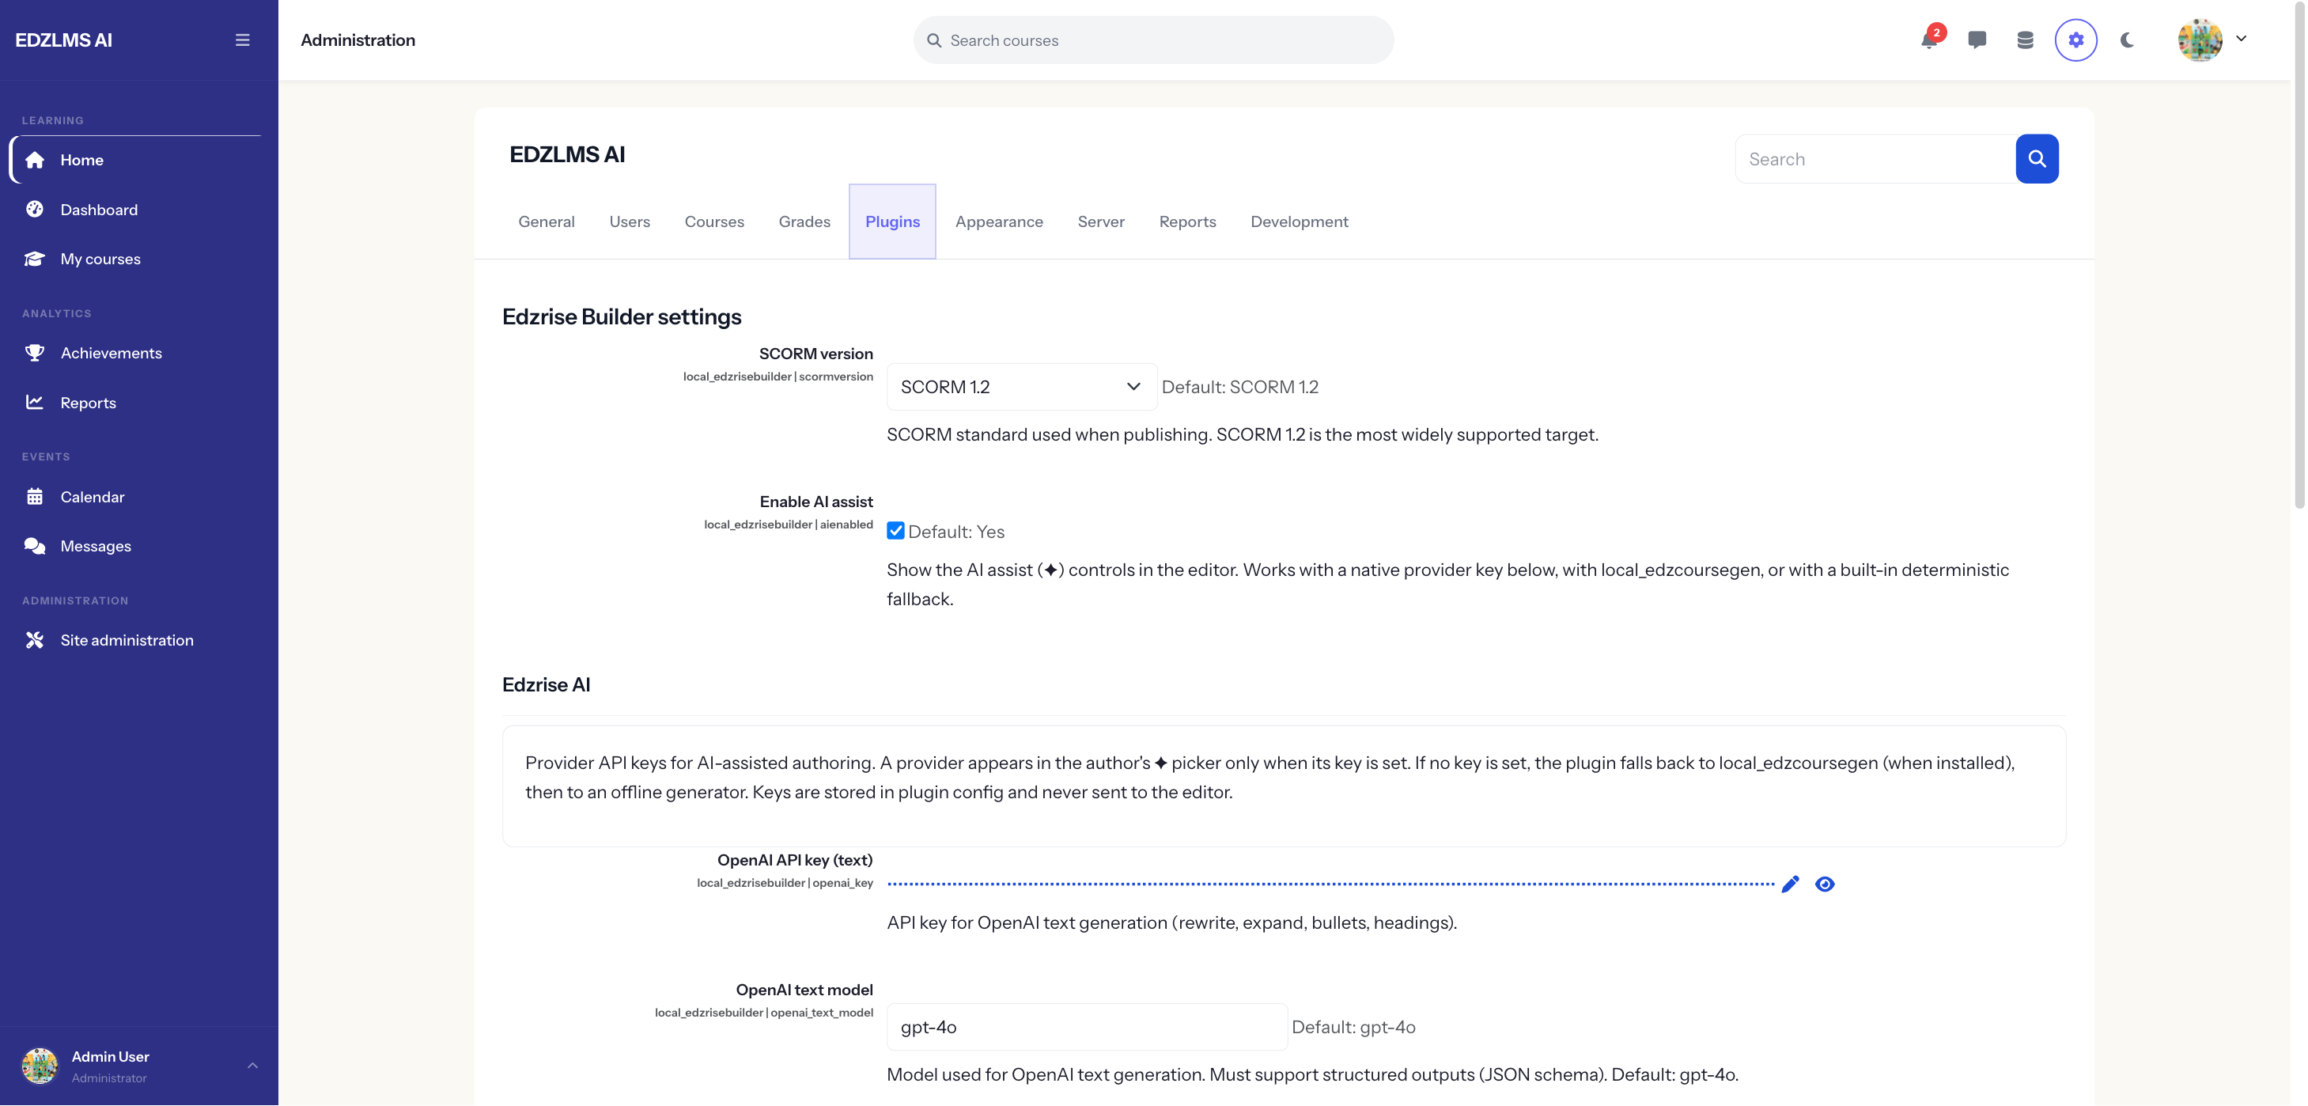Expand the user menu chevron in header

tap(2241, 39)
